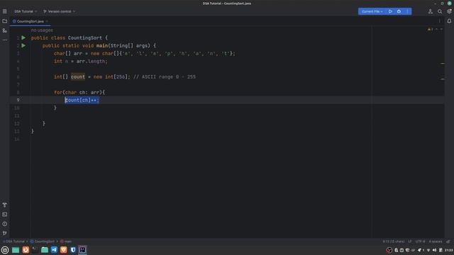
Task: Toggle the read-only lock icon
Action: click(x=448, y=242)
